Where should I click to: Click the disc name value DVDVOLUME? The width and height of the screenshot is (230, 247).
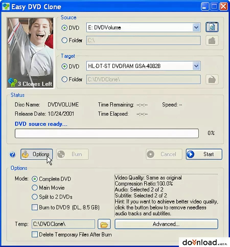click(63, 105)
